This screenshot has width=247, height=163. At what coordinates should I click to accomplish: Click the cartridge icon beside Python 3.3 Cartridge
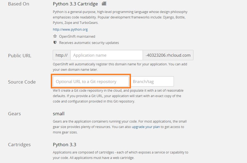104,4
